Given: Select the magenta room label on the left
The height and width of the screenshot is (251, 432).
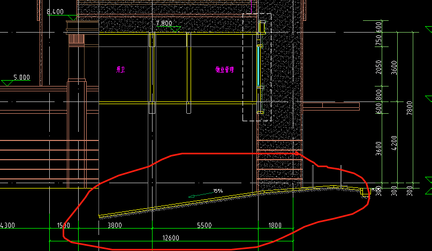Looking at the screenshot, I should [x=120, y=69].
